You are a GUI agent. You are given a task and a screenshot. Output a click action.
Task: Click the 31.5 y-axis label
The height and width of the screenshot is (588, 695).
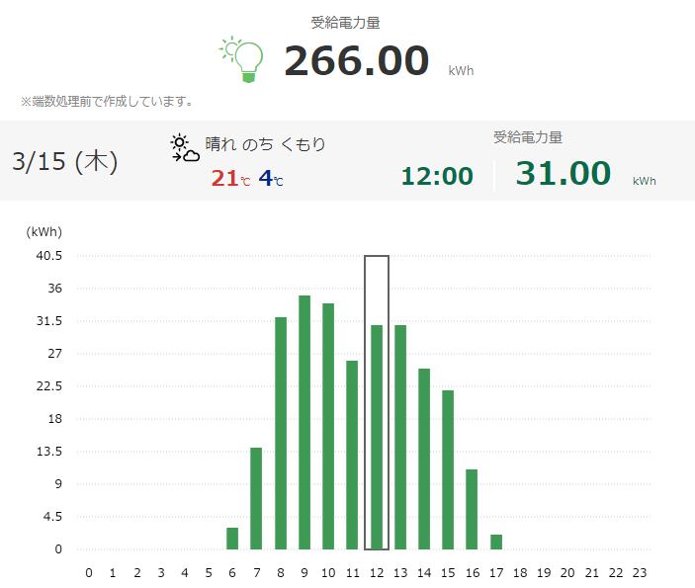click(49, 321)
